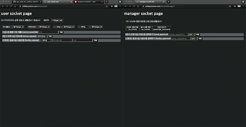Focus the HH:MM:SS time input field

click(62, 40)
